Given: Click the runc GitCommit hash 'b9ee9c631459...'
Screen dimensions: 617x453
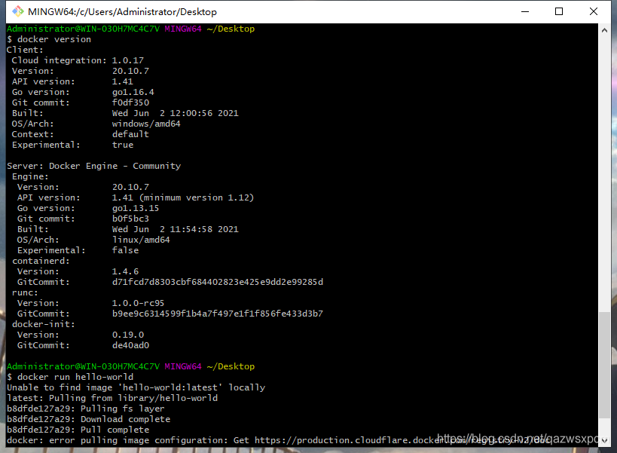Looking at the screenshot, I should (218, 314).
